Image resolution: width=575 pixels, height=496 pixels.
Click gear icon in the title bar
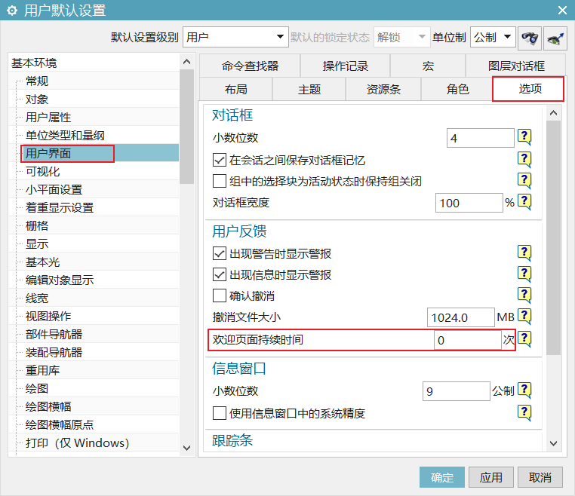(x=12, y=11)
